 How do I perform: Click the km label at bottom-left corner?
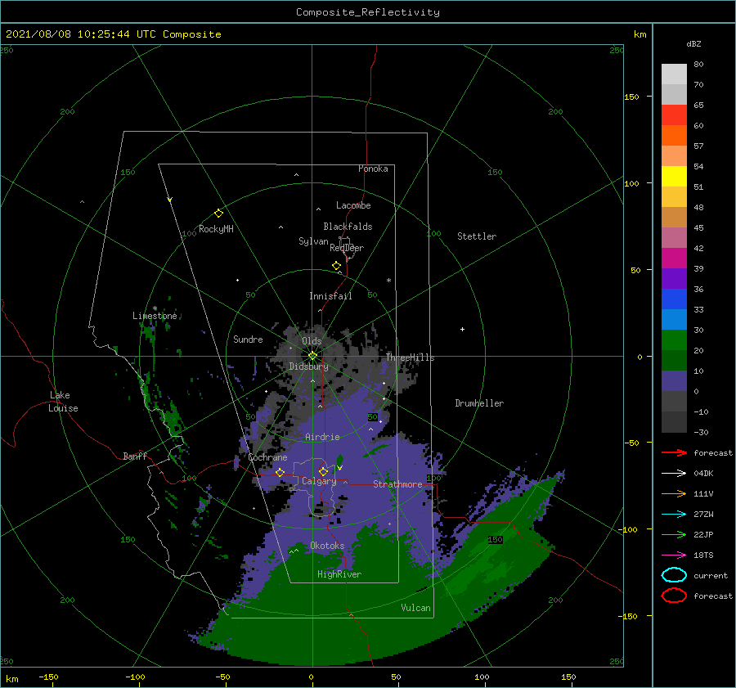pyautogui.click(x=11, y=679)
